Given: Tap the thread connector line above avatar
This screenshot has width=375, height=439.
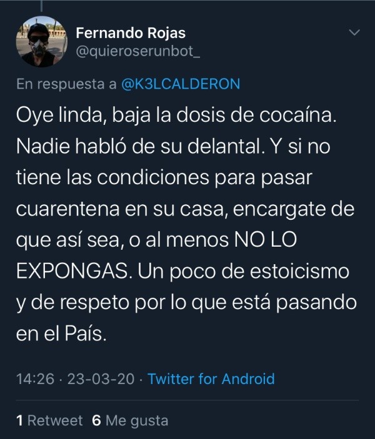Looking at the screenshot, I should coord(41,6).
